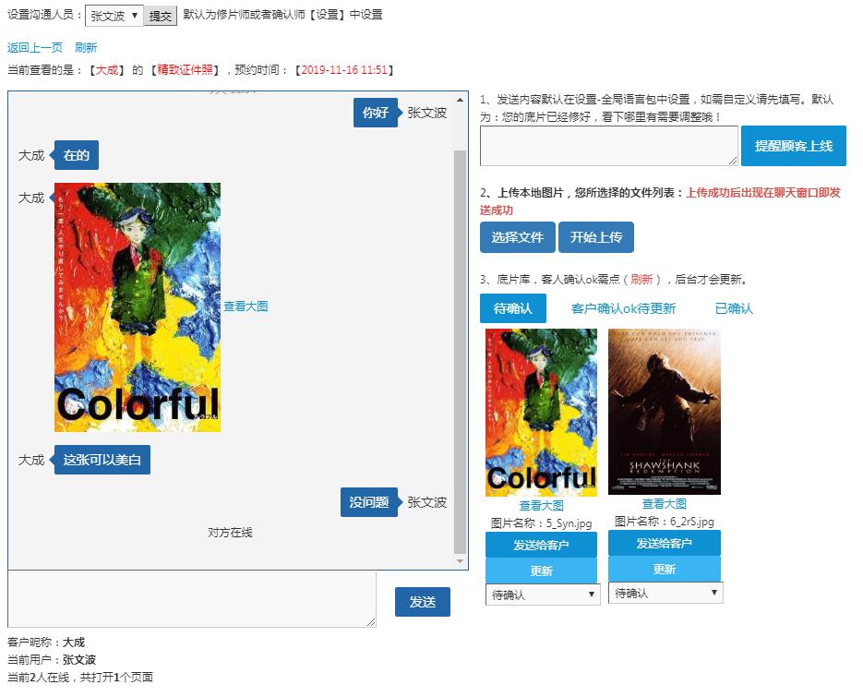Click the Shawshank Redemption poster thumbnail

(665, 412)
